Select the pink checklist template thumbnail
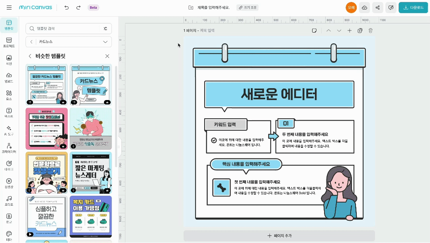This screenshot has height=243, width=430. 47,129
